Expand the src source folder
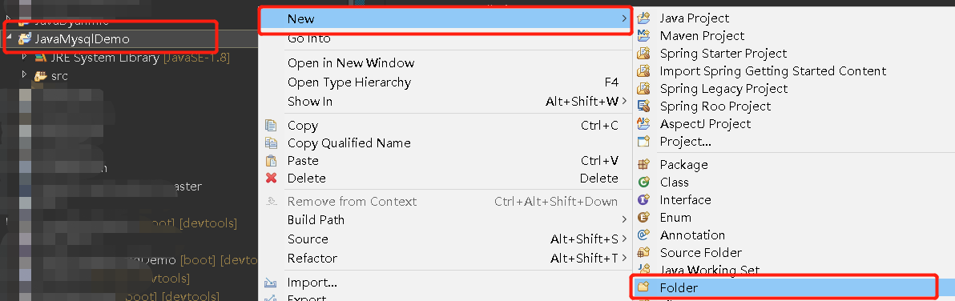Image resolution: width=955 pixels, height=301 pixels. tap(24, 75)
